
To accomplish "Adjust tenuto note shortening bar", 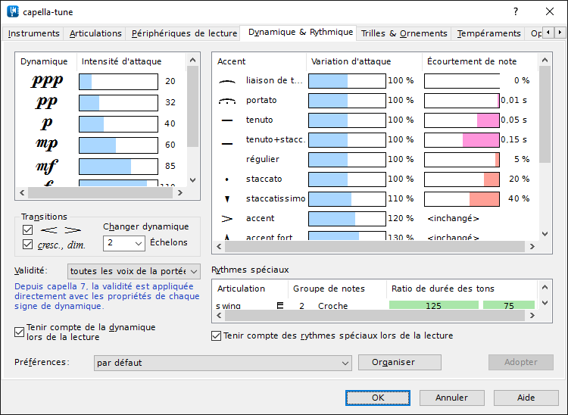I will point(462,120).
